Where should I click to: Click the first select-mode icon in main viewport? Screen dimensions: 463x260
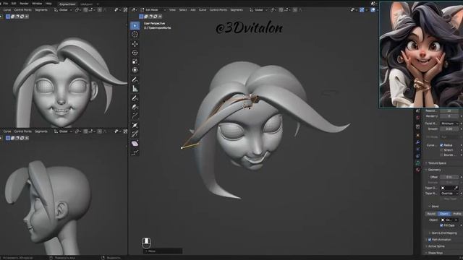click(x=142, y=17)
